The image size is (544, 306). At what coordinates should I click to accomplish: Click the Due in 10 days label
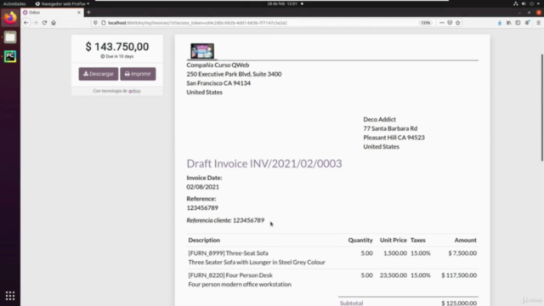117,56
